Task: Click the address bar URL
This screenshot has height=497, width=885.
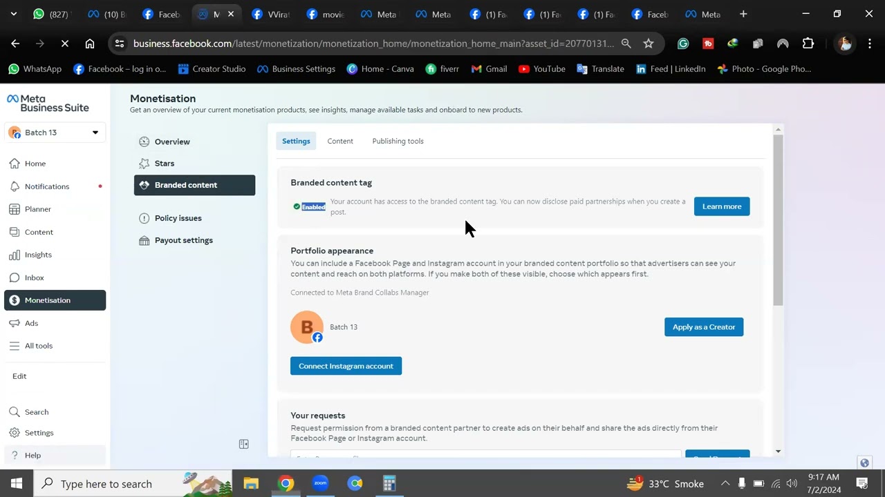Action: point(373,43)
